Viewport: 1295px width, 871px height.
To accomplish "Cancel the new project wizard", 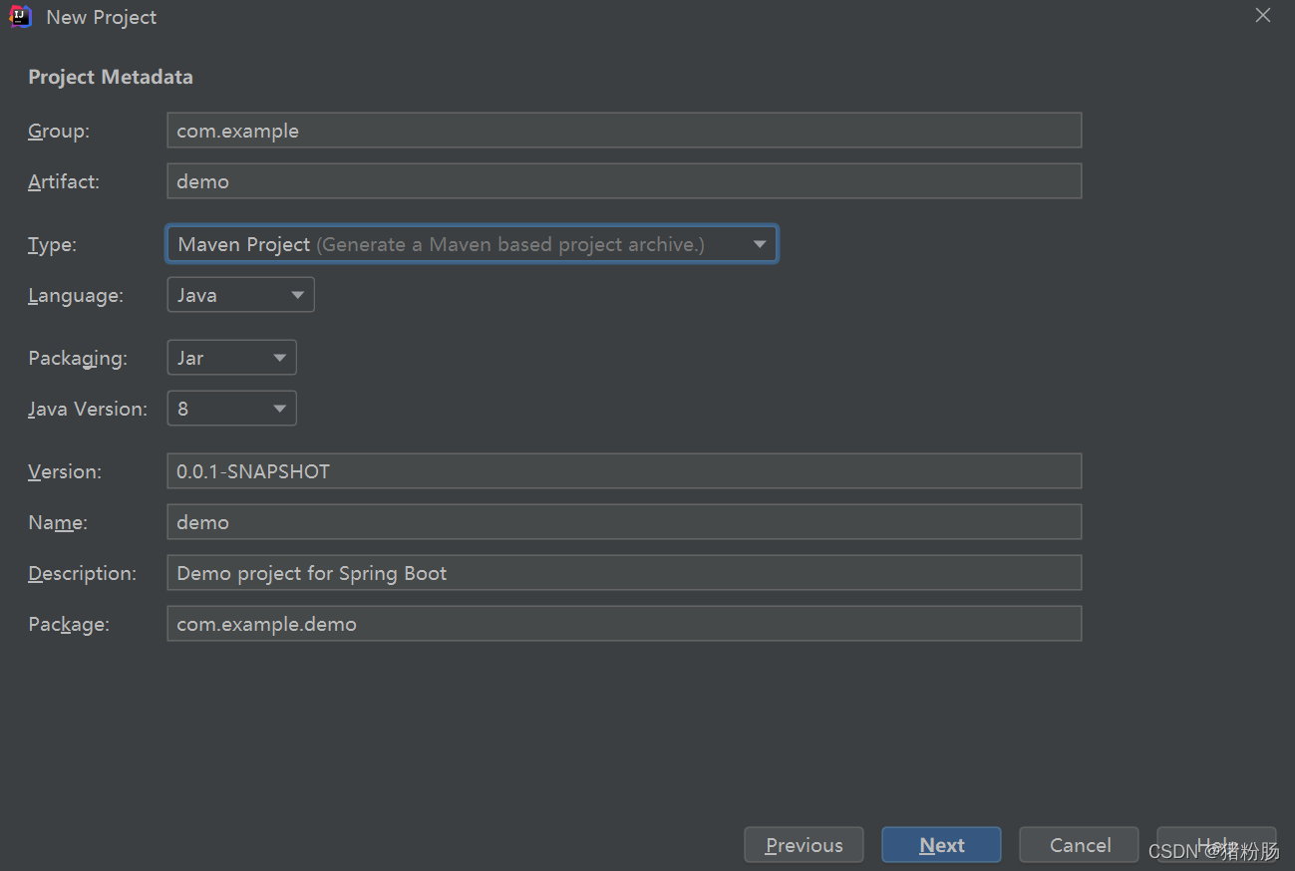I will click(1079, 845).
